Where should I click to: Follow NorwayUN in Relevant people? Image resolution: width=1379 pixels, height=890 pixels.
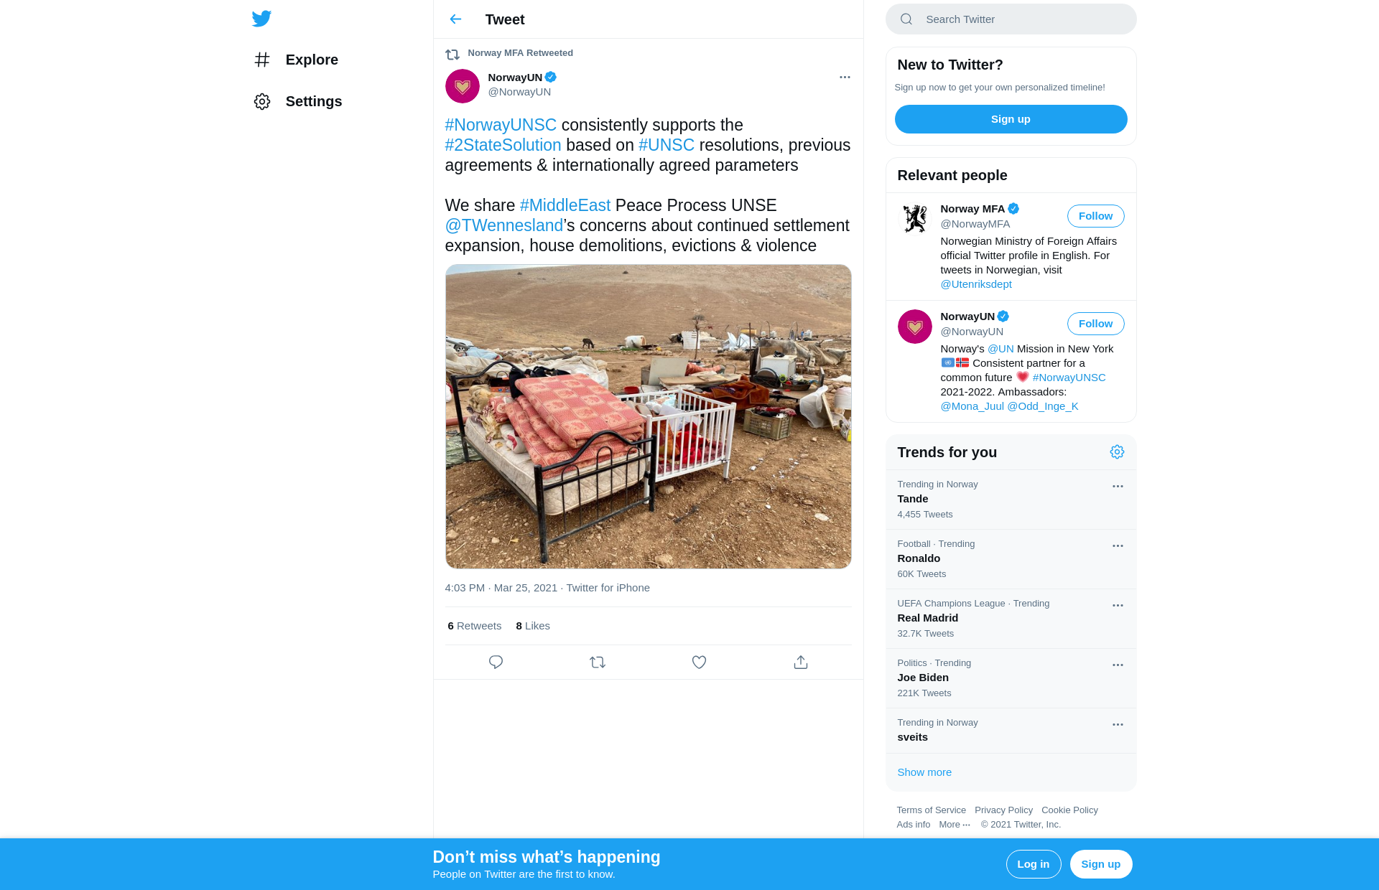tap(1095, 324)
